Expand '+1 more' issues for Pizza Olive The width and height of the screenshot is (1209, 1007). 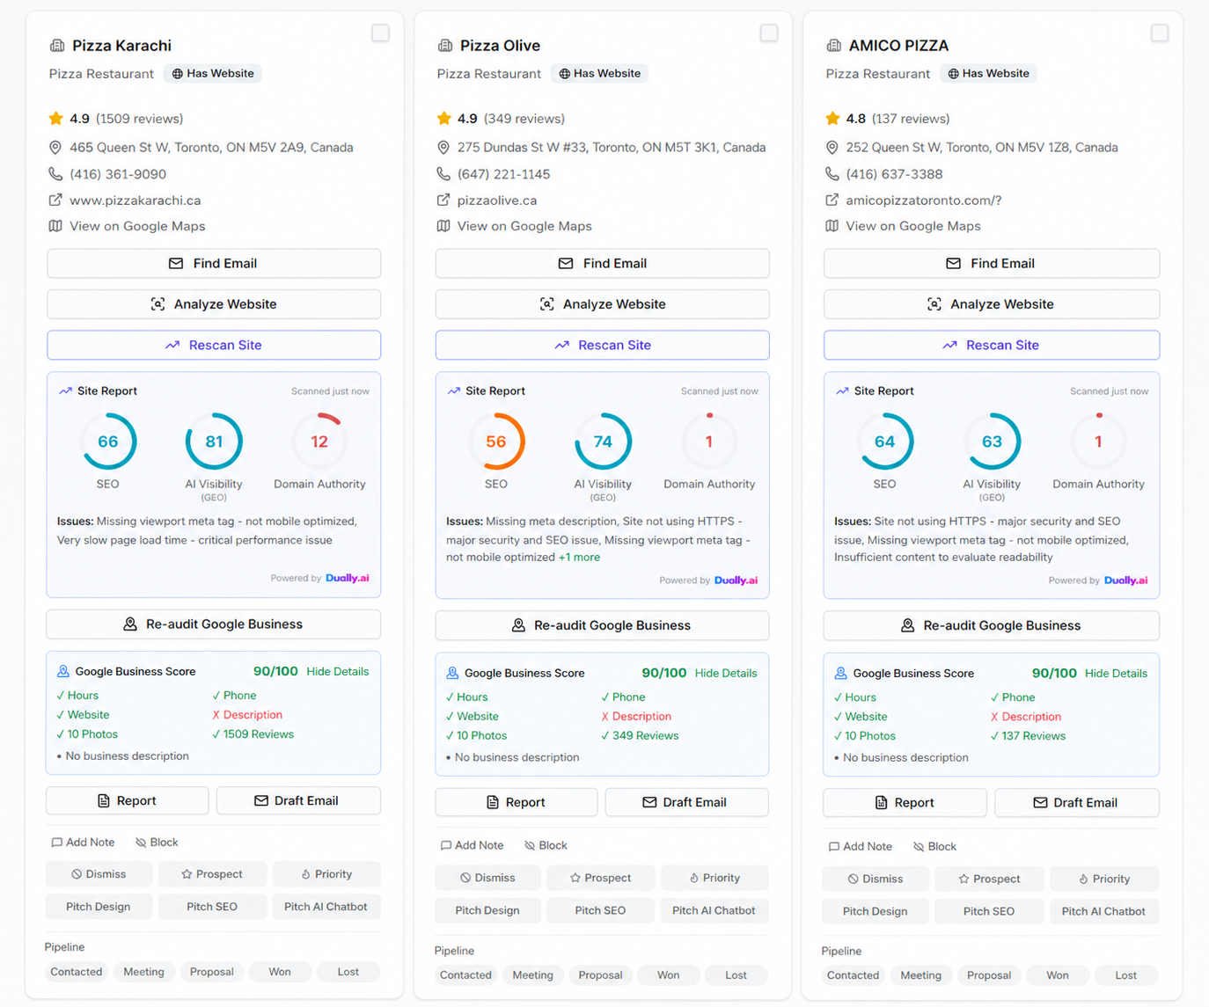click(579, 557)
